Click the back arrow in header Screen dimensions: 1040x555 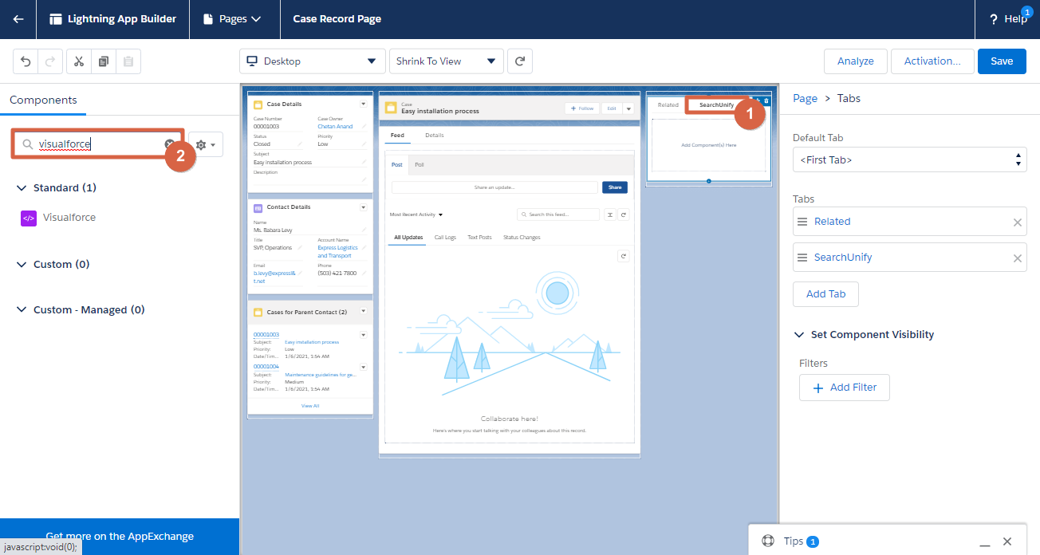pyautogui.click(x=18, y=19)
